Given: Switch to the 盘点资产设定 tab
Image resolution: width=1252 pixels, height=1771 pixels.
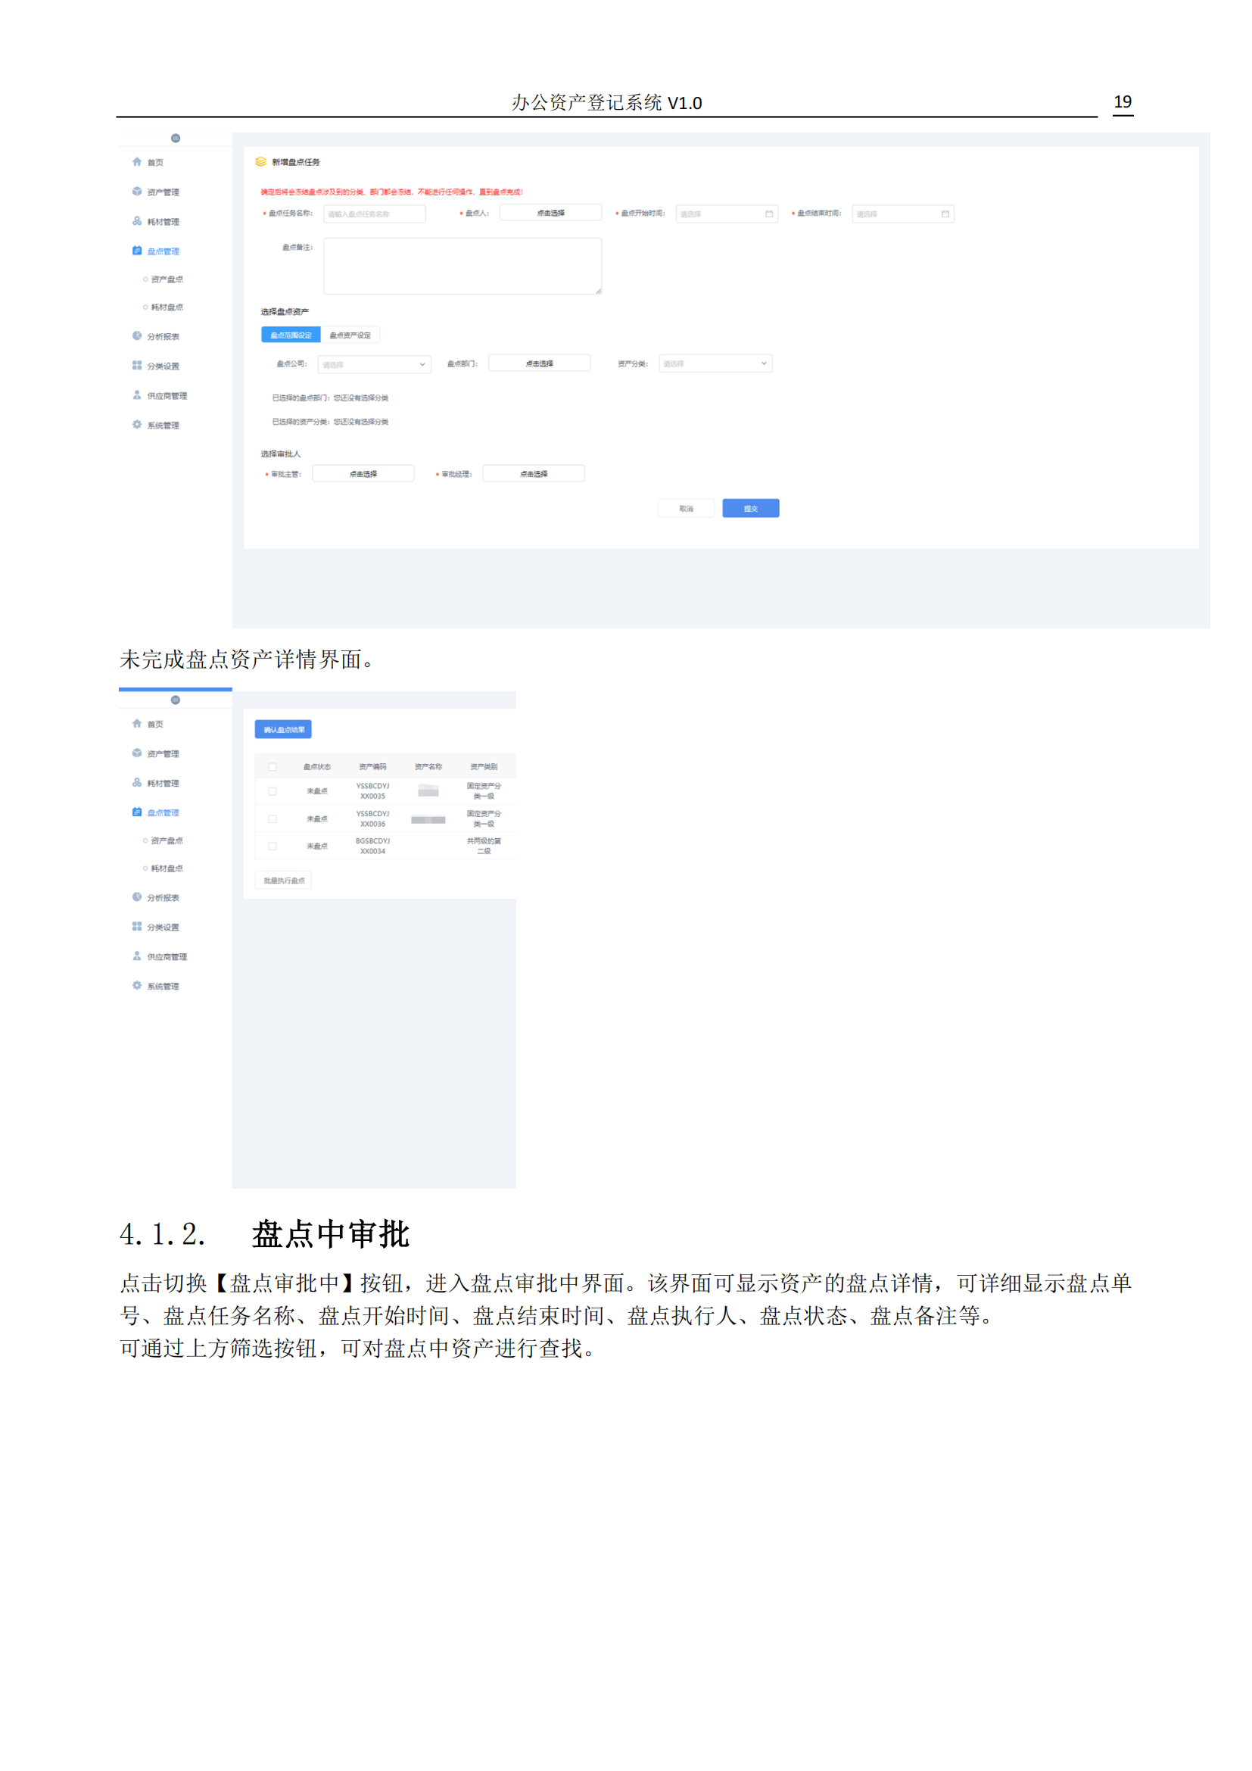Looking at the screenshot, I should coord(350,335).
